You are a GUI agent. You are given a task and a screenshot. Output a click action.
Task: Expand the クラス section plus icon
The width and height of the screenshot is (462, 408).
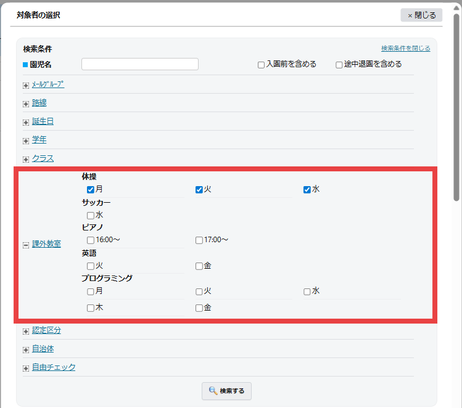pyautogui.click(x=26, y=160)
